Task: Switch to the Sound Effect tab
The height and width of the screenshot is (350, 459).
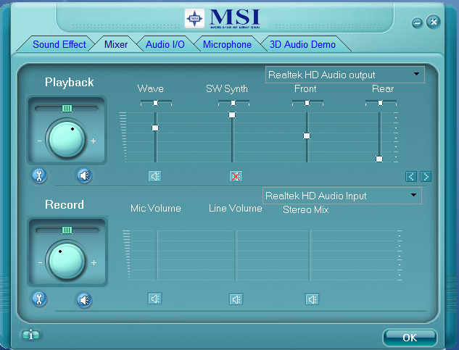Action: pos(59,44)
